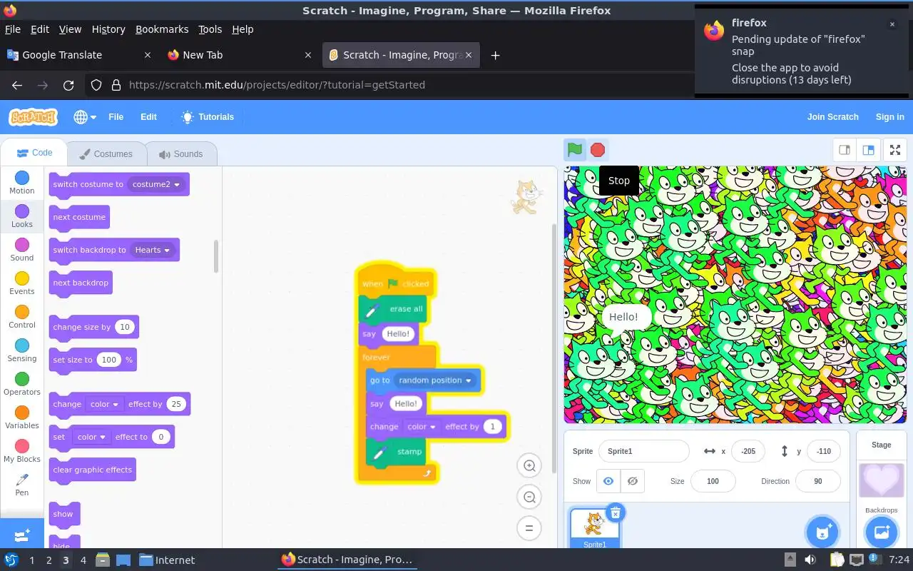Click the show block
This screenshot has width=913, height=571.
pyautogui.click(x=64, y=514)
